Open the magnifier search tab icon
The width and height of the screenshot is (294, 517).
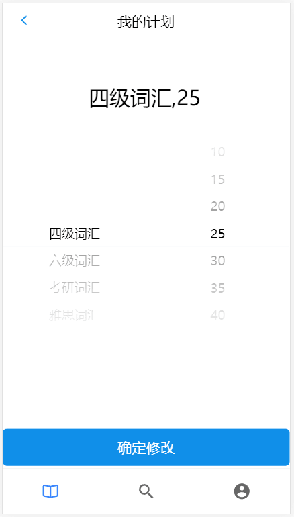coord(146,491)
